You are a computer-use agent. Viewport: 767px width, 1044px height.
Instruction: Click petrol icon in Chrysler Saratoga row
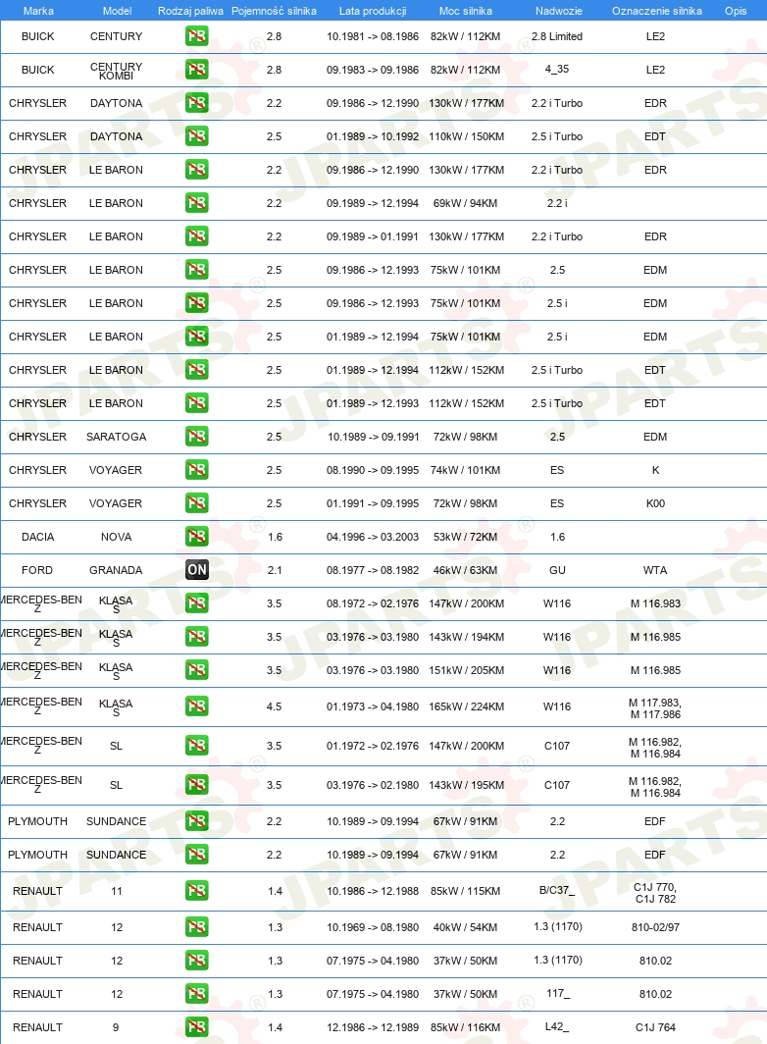(x=196, y=436)
